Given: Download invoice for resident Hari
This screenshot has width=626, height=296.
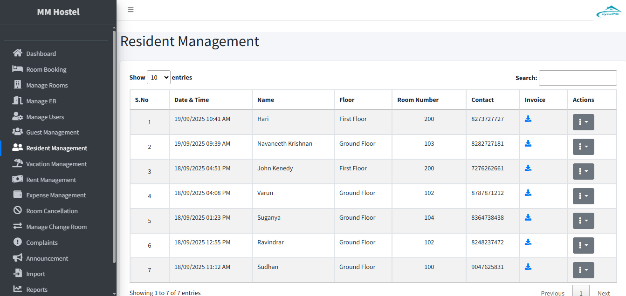Looking at the screenshot, I should [x=528, y=119].
